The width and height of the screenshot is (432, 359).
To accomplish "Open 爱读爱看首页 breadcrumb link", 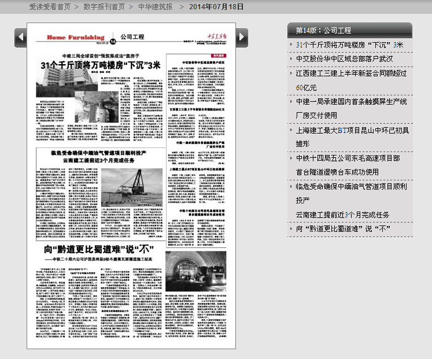I will click(x=50, y=7).
